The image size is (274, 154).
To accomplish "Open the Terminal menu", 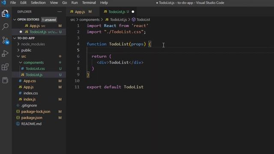I will coord(89,3).
